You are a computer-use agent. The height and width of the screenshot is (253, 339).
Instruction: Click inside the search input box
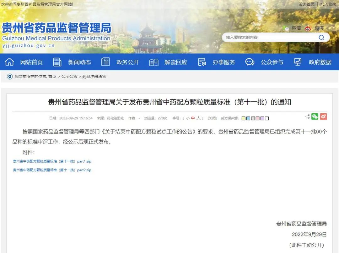[270, 38]
